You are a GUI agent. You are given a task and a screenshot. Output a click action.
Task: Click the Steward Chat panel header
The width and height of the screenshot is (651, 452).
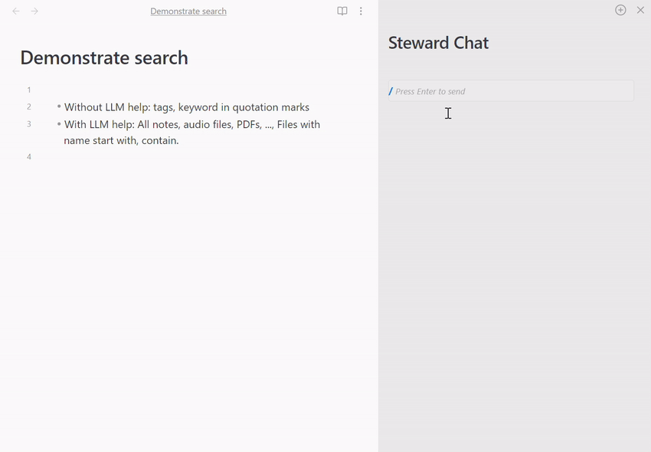point(438,43)
